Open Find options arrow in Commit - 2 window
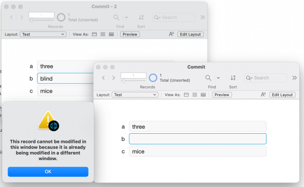Viewport: 304px width, 187px height. point(126,17)
